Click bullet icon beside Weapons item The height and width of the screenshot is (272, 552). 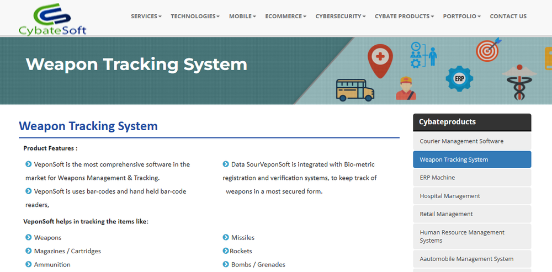point(29,237)
